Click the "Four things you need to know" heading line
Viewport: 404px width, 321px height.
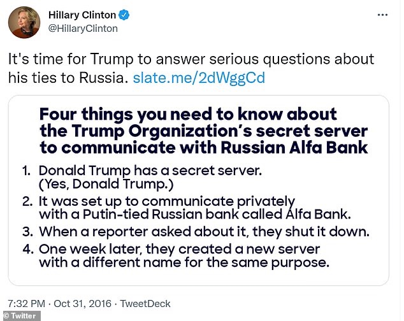tap(187, 115)
